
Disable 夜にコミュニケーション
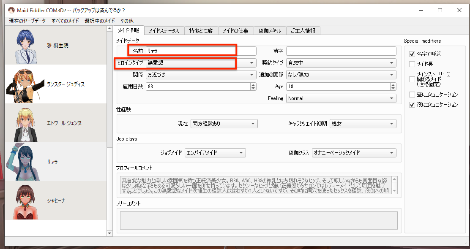click(x=411, y=104)
